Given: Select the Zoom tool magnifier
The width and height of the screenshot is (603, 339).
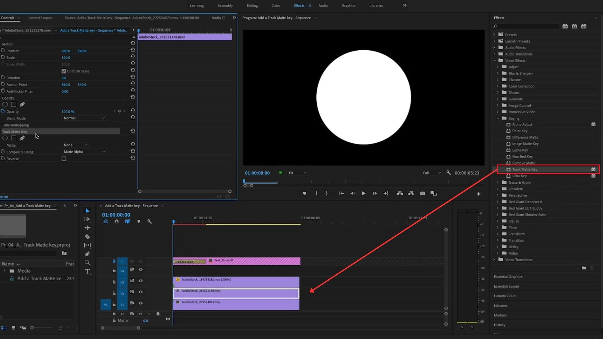Looking at the screenshot, I should [88, 263].
